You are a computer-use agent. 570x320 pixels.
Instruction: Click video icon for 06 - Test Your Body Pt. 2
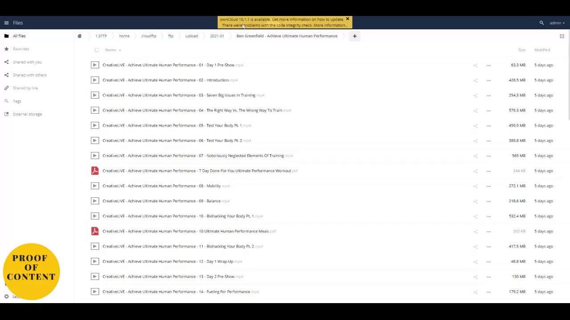click(95, 140)
